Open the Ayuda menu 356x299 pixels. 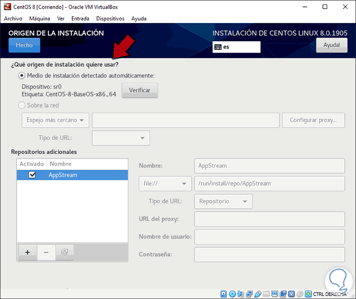click(139, 19)
